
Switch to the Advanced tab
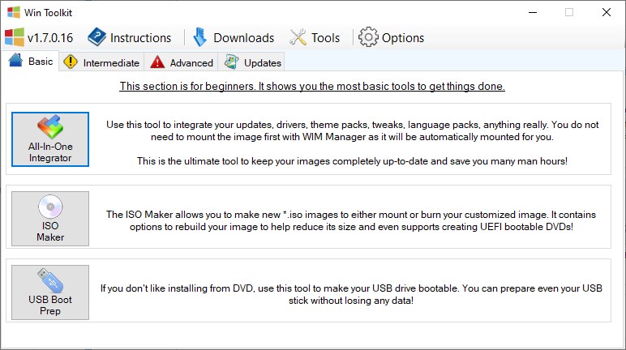(x=182, y=62)
